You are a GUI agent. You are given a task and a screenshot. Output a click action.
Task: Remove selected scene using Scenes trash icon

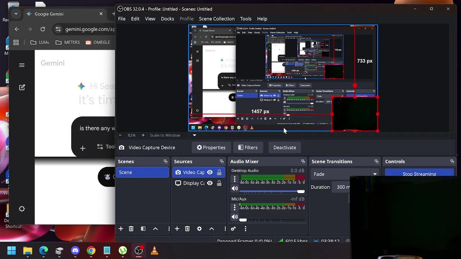click(131, 229)
